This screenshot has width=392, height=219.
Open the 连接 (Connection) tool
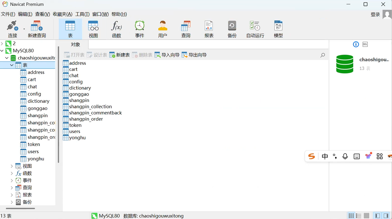pyautogui.click(x=12, y=29)
